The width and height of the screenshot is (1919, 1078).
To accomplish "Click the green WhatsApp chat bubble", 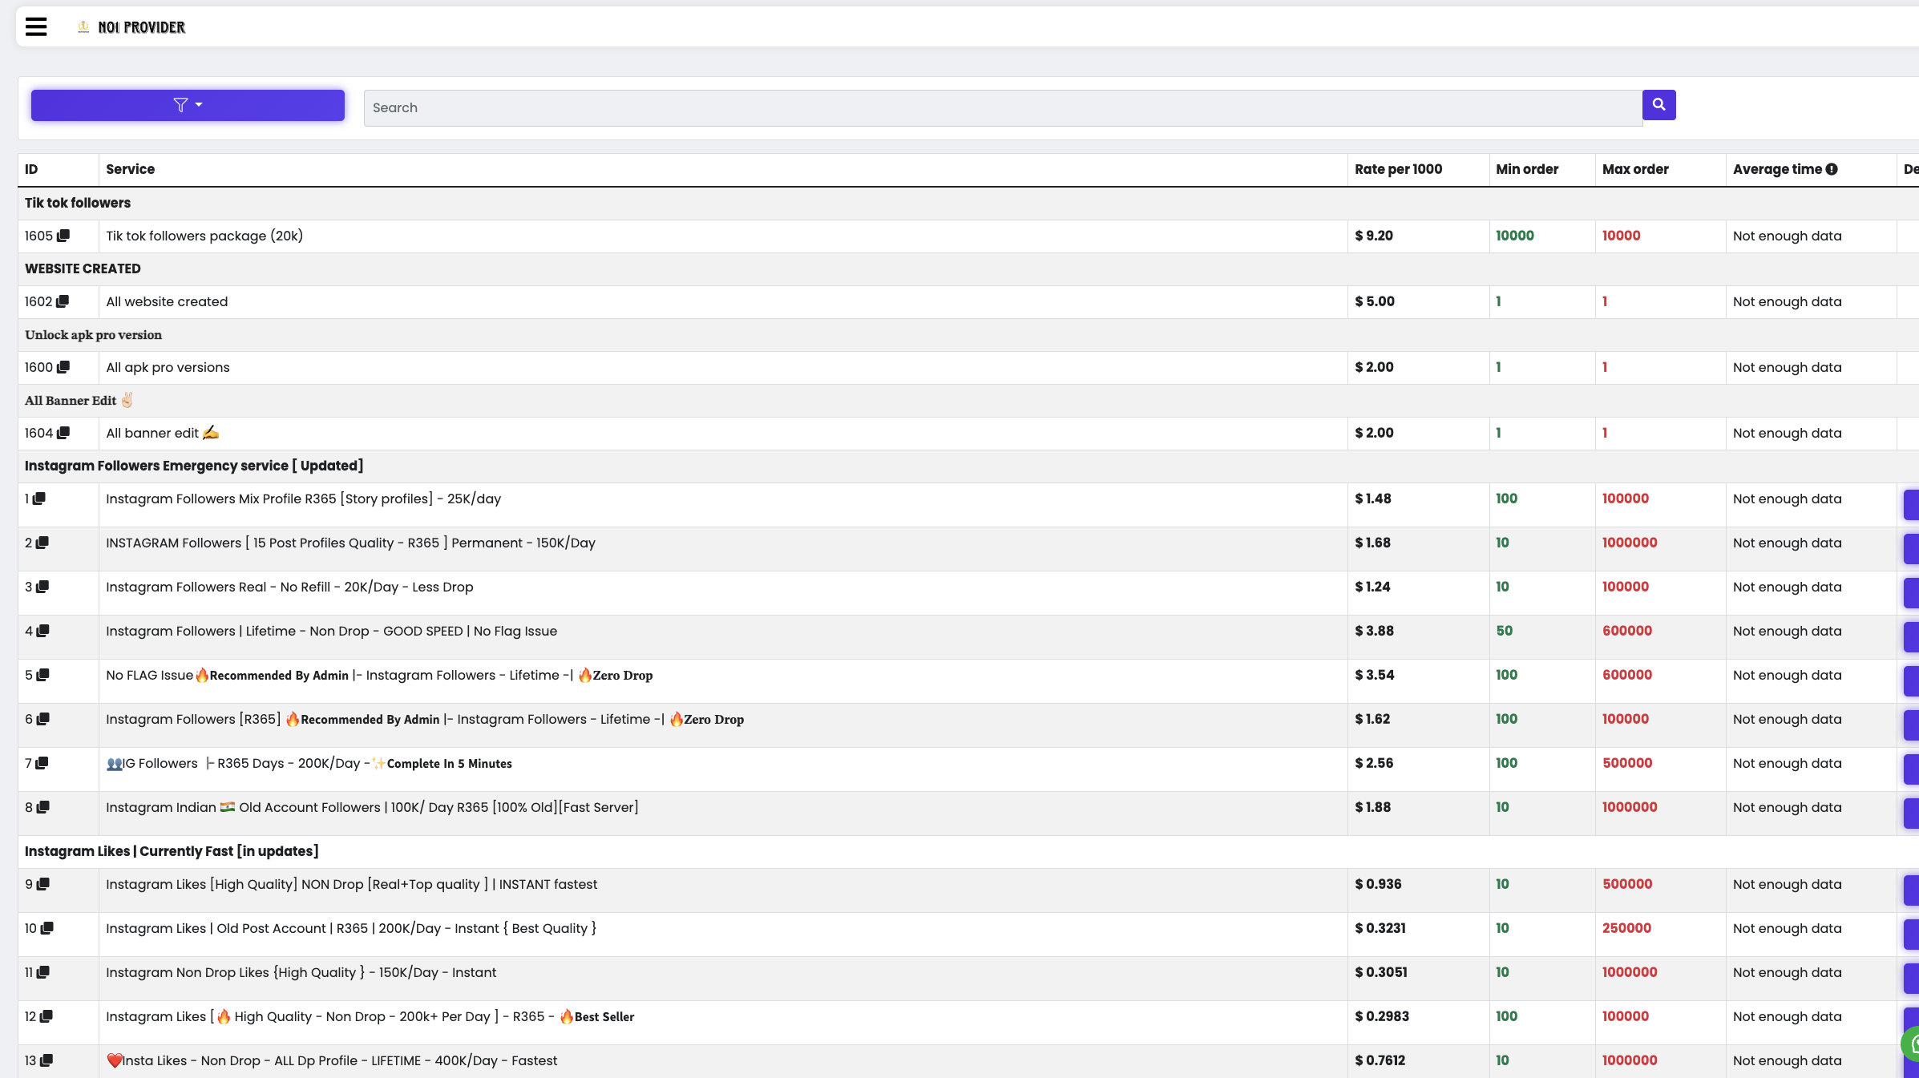I will pyautogui.click(x=1912, y=1044).
